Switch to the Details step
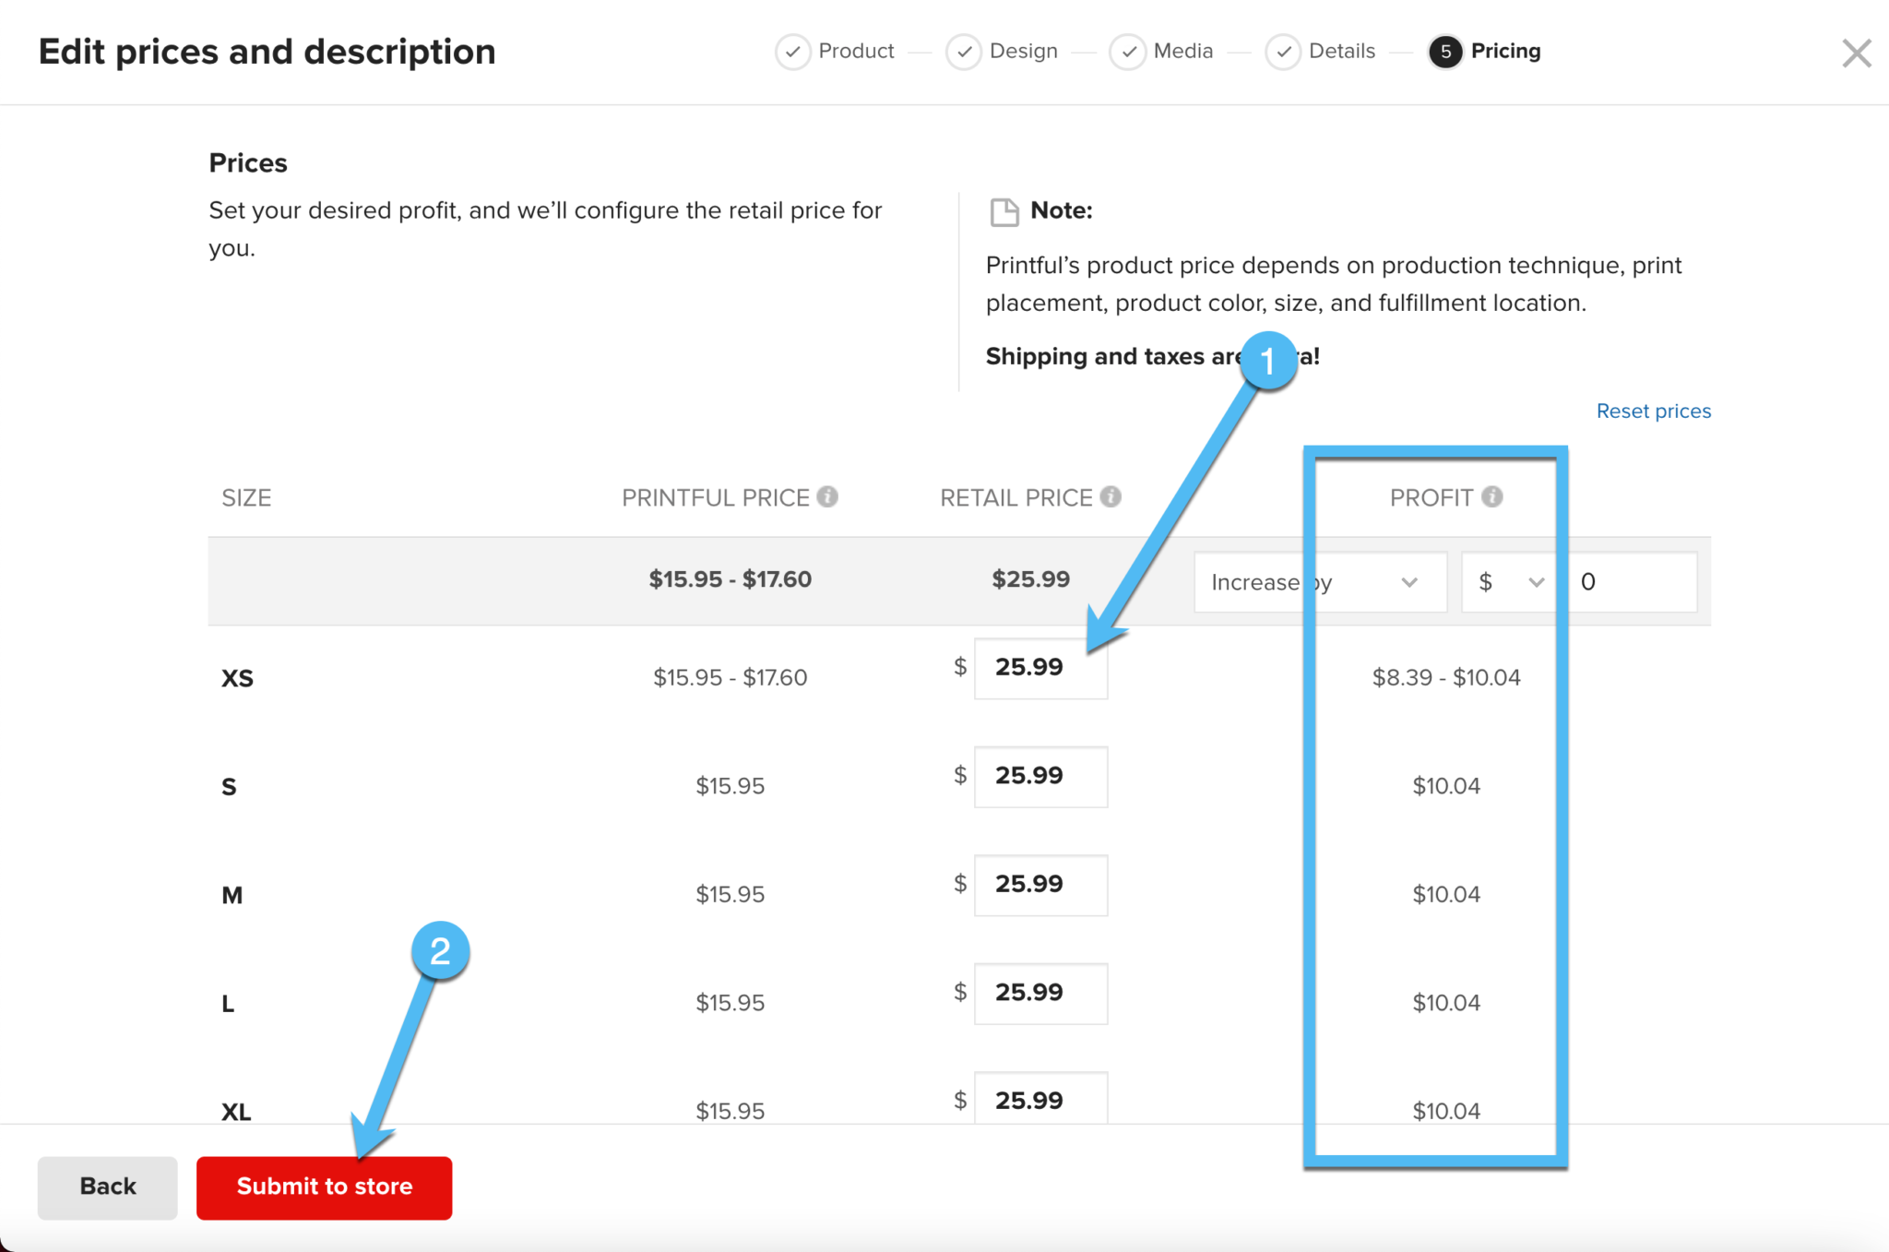The width and height of the screenshot is (1889, 1252). (x=1340, y=53)
